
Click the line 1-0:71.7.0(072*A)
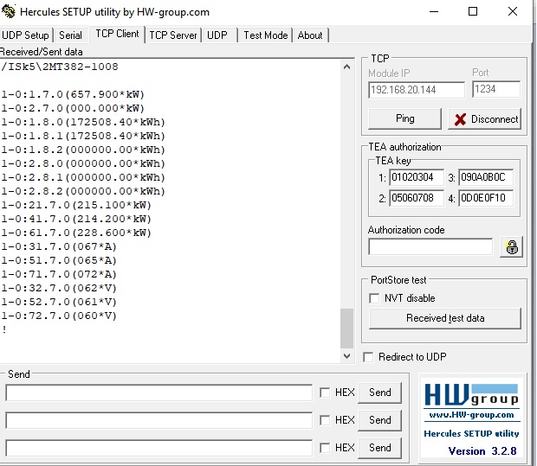point(59,274)
